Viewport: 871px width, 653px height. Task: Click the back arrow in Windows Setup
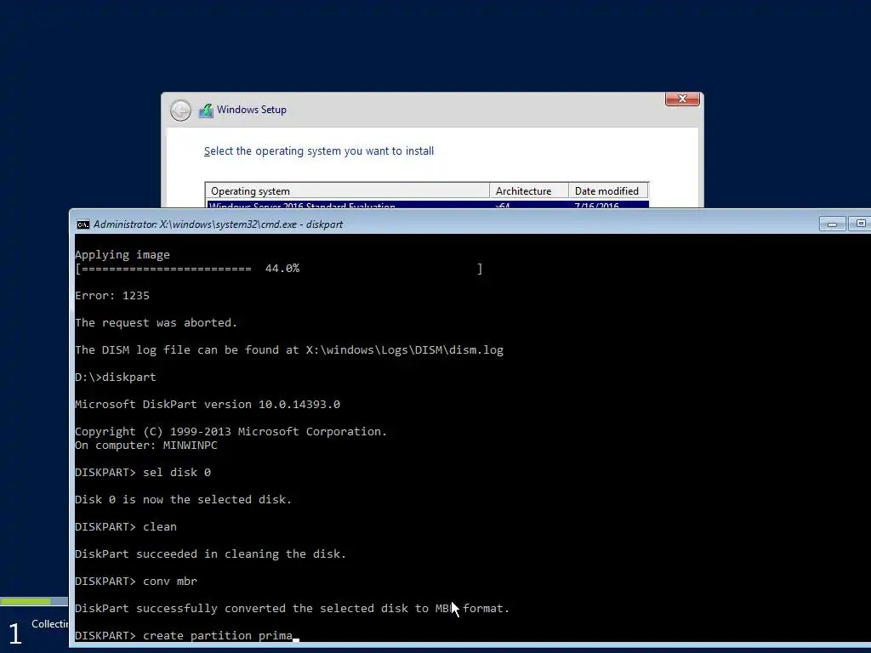coord(180,111)
